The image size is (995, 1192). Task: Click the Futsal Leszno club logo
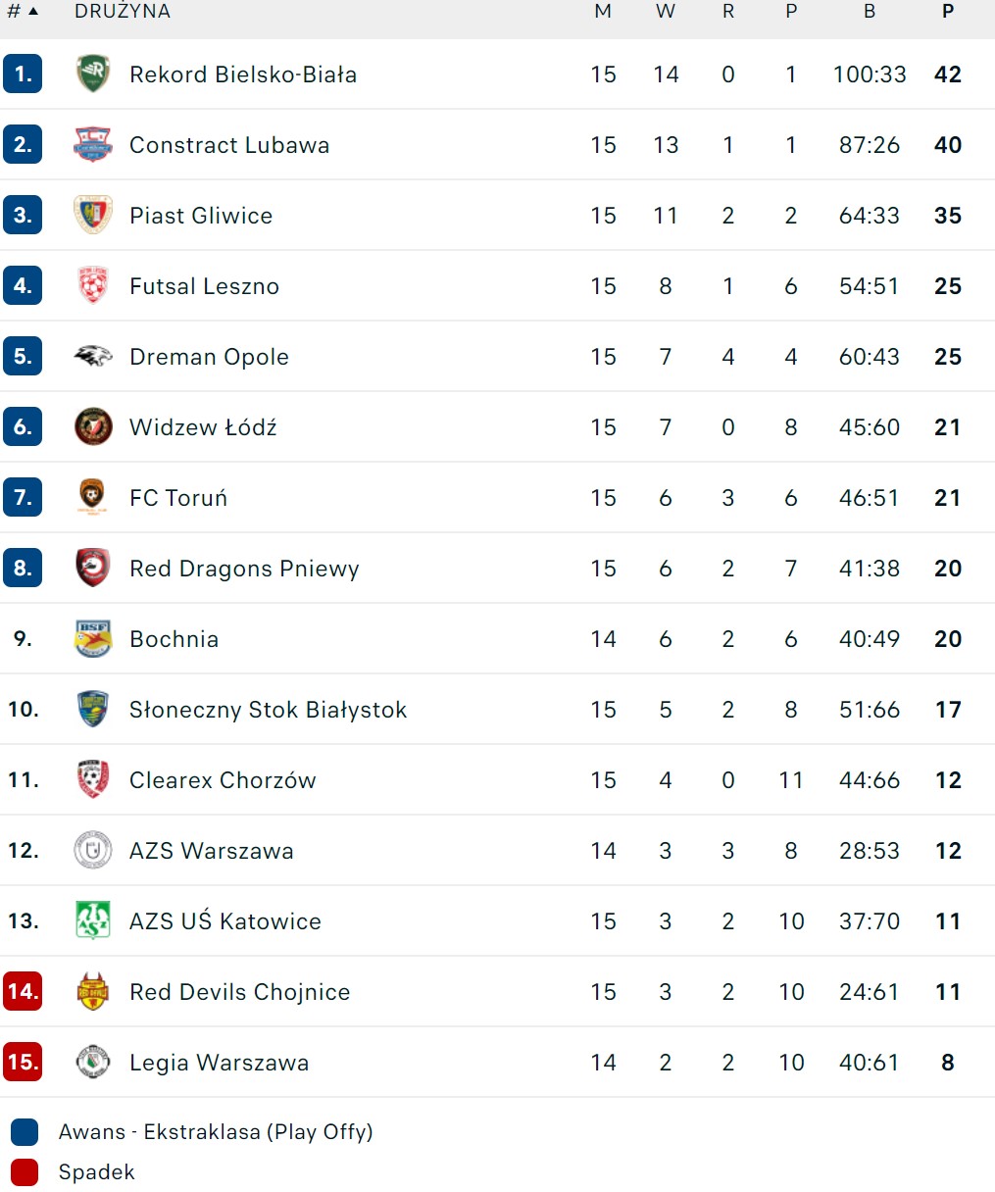point(93,286)
